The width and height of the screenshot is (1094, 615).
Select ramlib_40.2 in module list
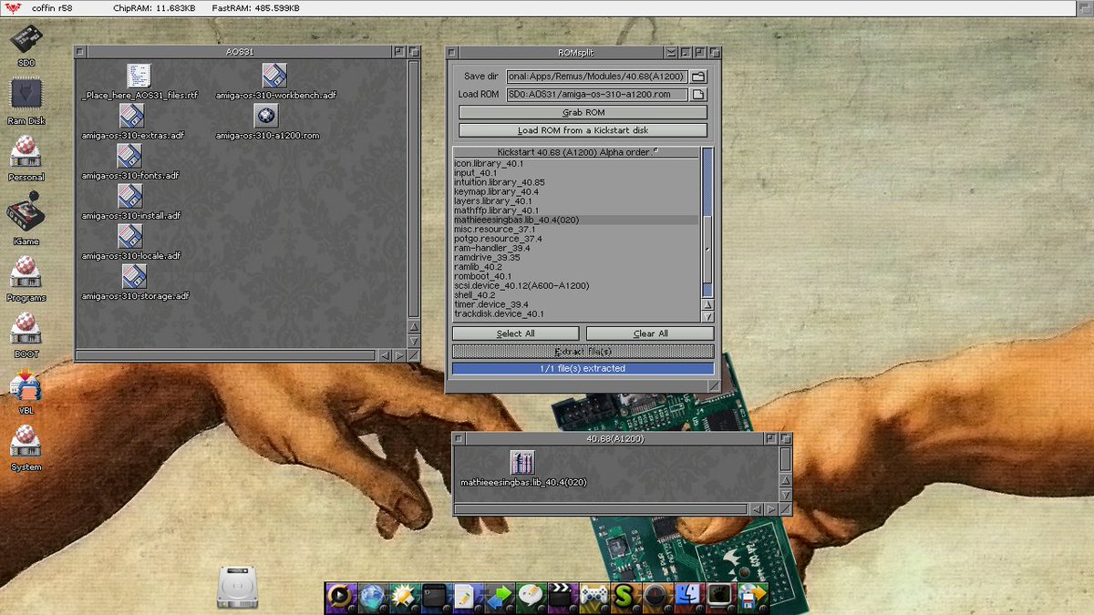coord(576,267)
